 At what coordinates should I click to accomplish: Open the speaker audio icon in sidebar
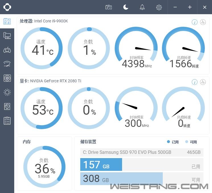coord(7,106)
